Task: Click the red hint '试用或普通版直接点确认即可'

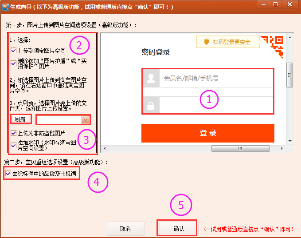Action: point(248,229)
